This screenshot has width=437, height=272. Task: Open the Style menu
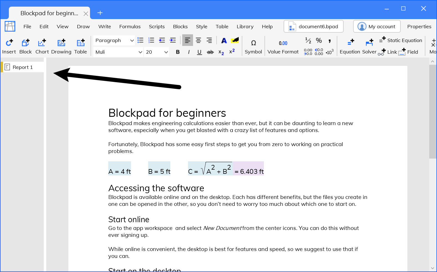(x=202, y=27)
